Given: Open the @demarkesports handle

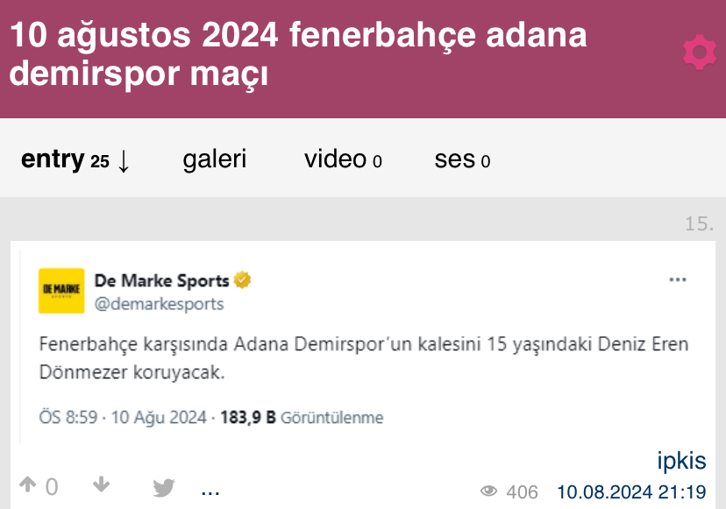Looking at the screenshot, I should (x=160, y=304).
